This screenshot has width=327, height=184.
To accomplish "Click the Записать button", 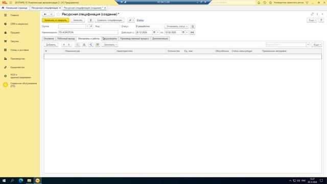I will [x=78, y=20].
